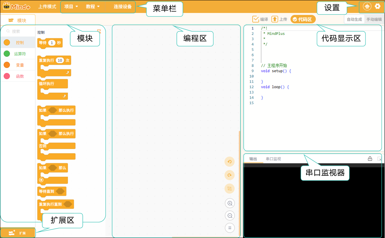The height and width of the screenshot is (238, 385).
Task: Click the 上传 upload button
Action: click(279, 19)
